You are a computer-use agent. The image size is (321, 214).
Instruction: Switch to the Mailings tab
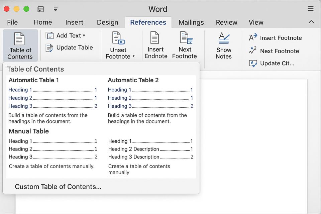pyautogui.click(x=191, y=22)
